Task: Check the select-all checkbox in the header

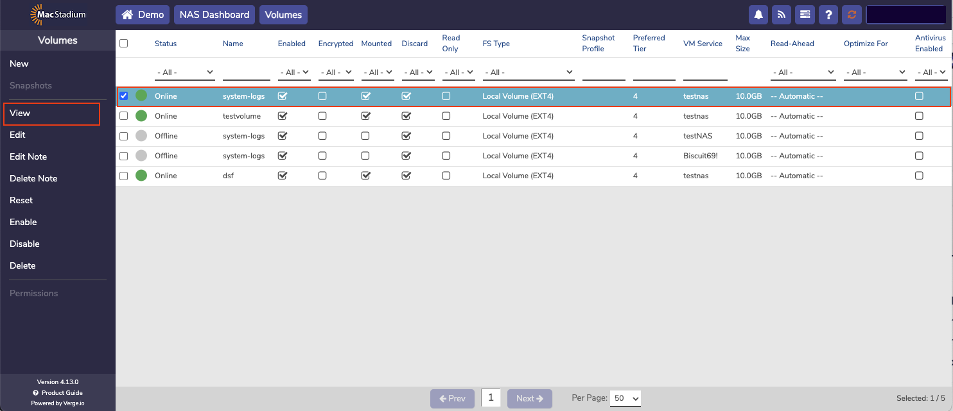Action: point(123,42)
